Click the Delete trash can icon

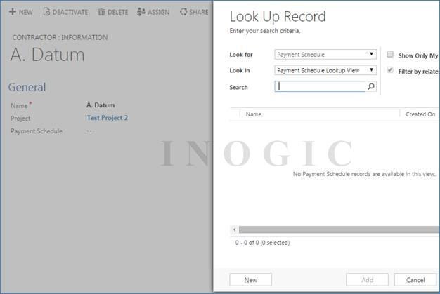coord(101,12)
